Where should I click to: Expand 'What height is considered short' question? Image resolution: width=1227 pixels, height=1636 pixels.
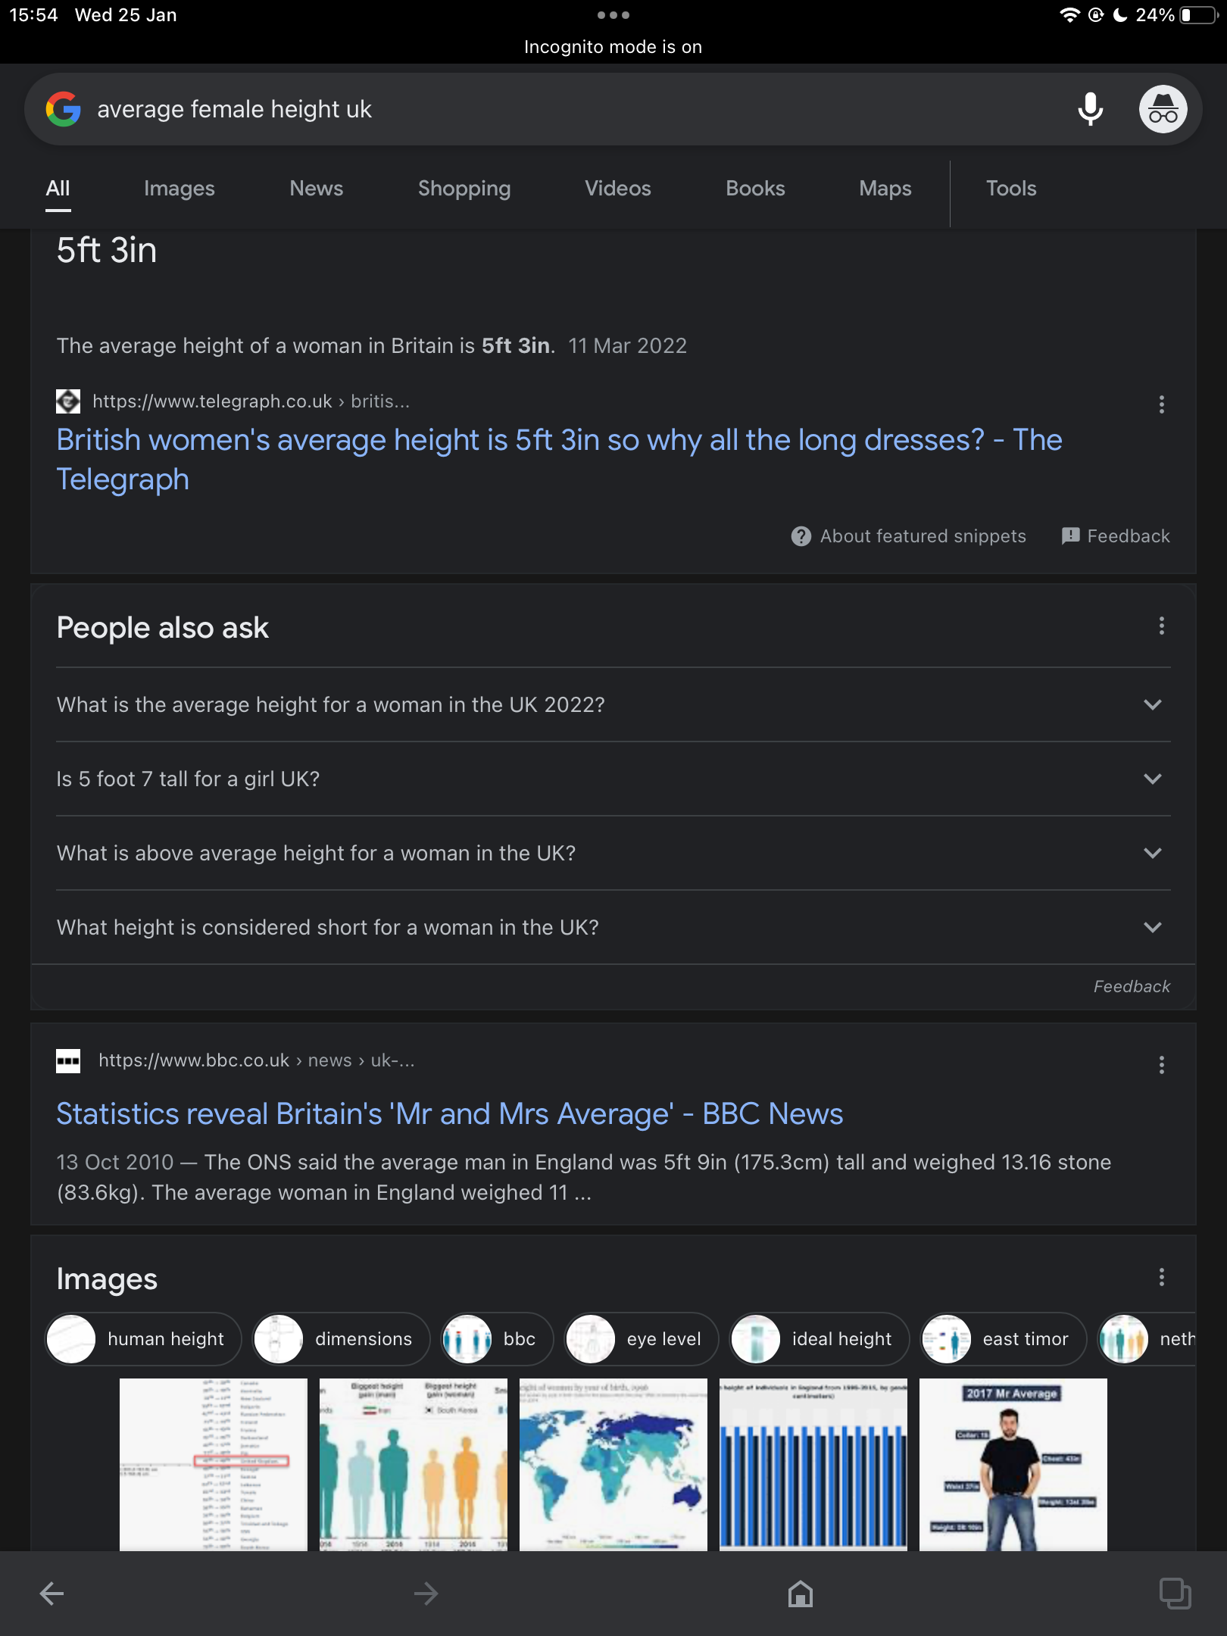coord(613,927)
